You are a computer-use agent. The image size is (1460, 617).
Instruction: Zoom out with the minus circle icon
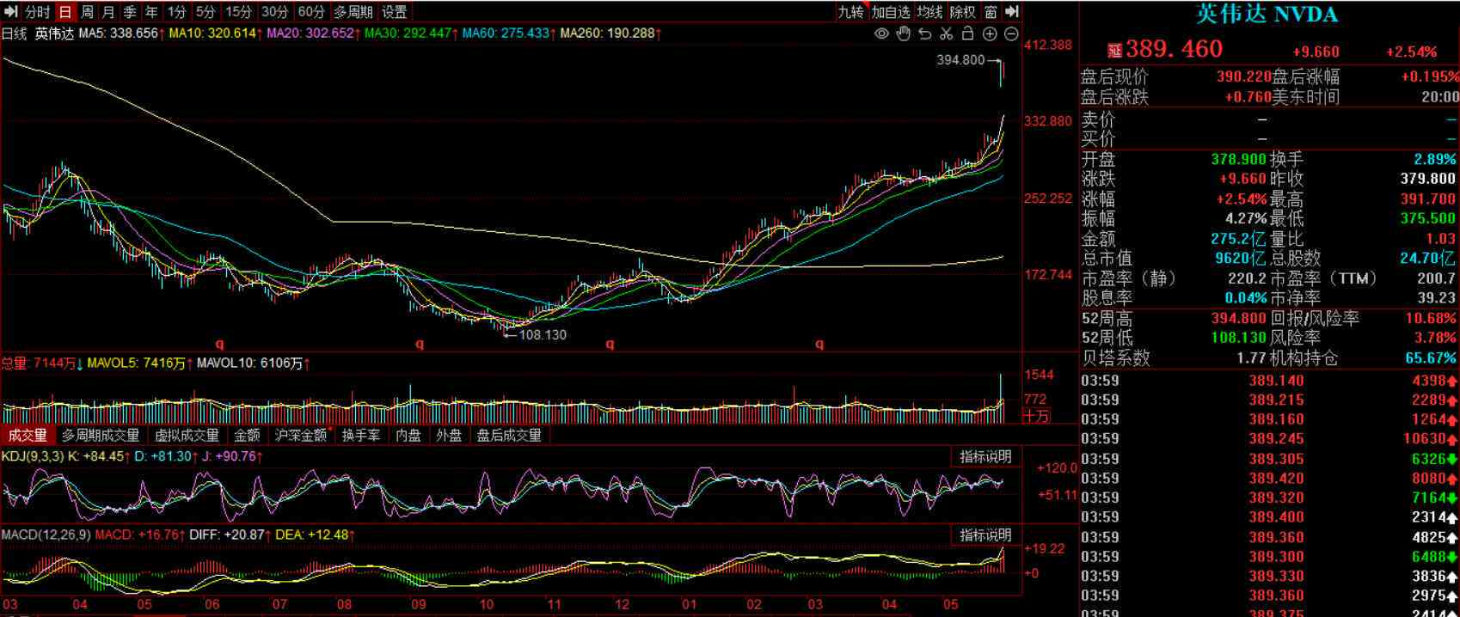[1011, 34]
